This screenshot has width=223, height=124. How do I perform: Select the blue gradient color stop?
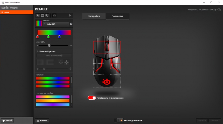coord(59,37)
